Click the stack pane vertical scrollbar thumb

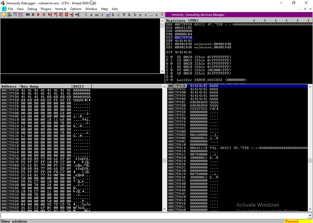pyautogui.click(x=310, y=160)
